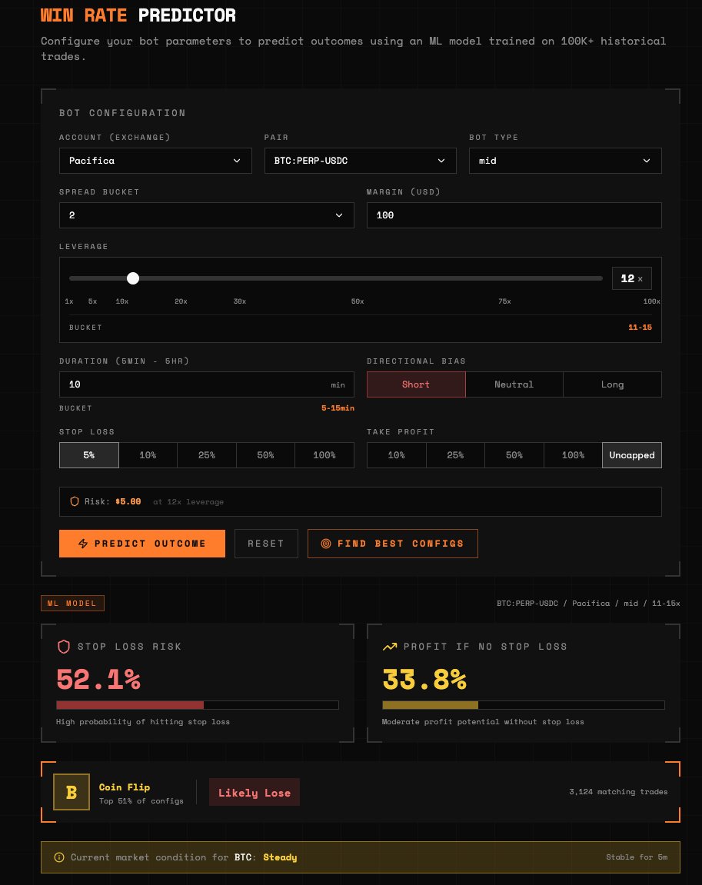Click the 50x mark on leverage slider
Image resolution: width=702 pixels, height=885 pixels.
tap(358, 301)
